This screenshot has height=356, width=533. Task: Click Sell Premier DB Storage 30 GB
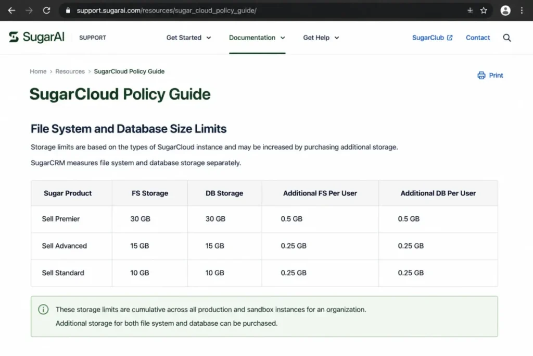tap(215, 219)
